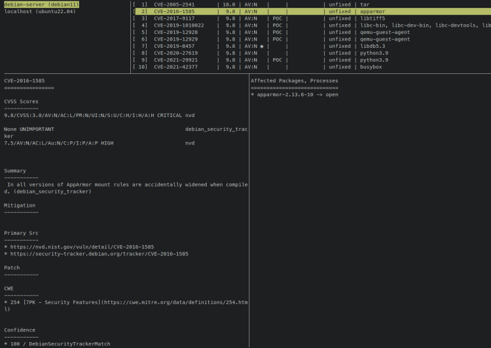
Task: Select the CVE-2019-8457 row
Action: pyautogui.click(x=312, y=46)
